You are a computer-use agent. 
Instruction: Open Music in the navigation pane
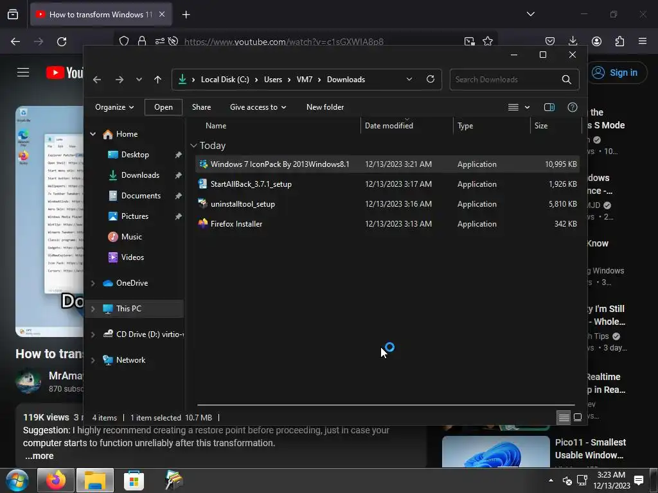131,237
